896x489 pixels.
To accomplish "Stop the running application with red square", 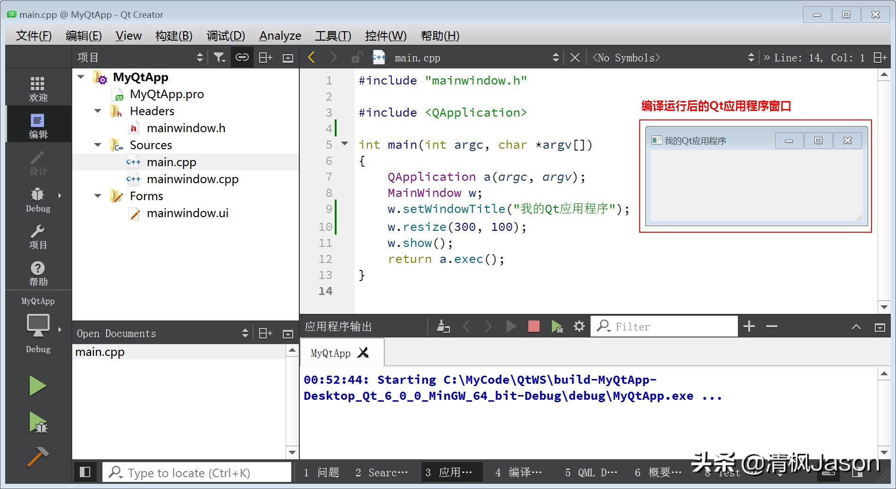I will pos(533,326).
